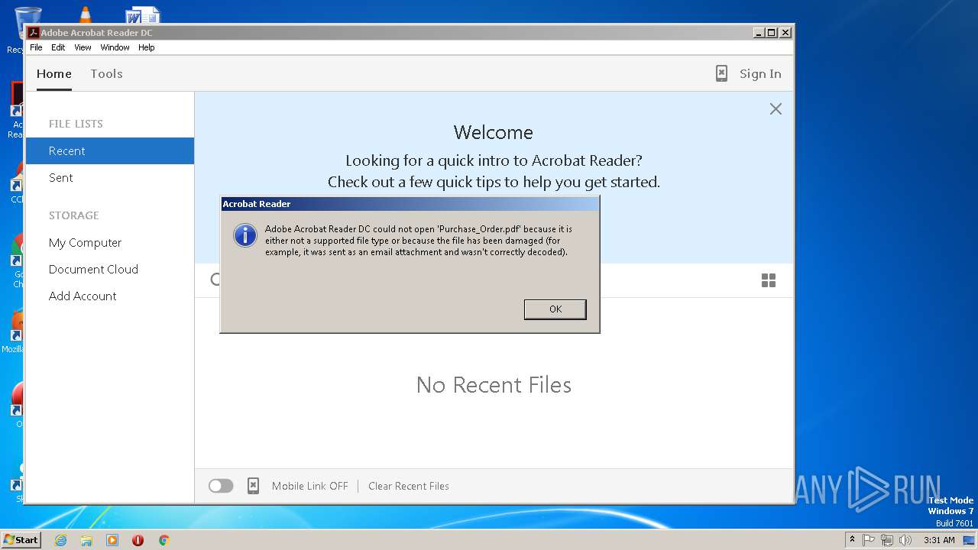
Task: Click the Adobe Acrobat Reader title bar icon
Action: pos(34,33)
